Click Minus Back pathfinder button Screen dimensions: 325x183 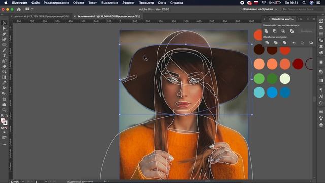tap(311, 43)
